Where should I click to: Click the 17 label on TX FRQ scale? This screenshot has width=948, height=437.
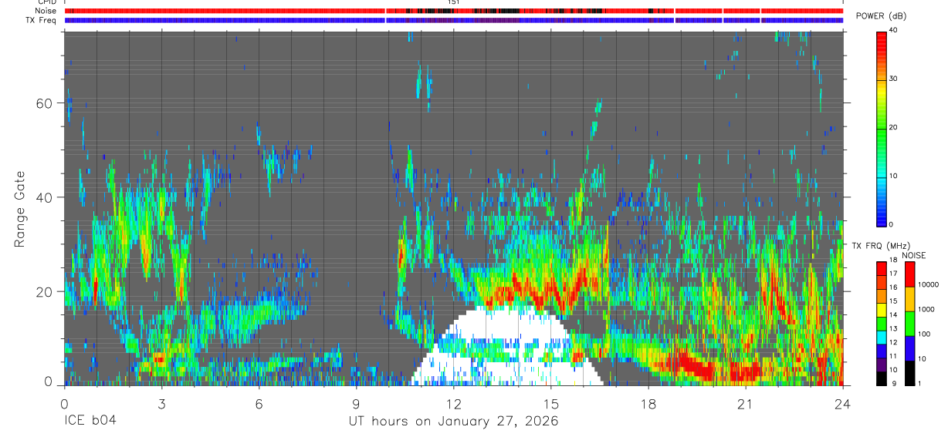coord(893,274)
